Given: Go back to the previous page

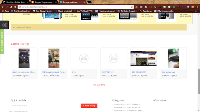Looking at the screenshot, I should [x=2, y=7].
